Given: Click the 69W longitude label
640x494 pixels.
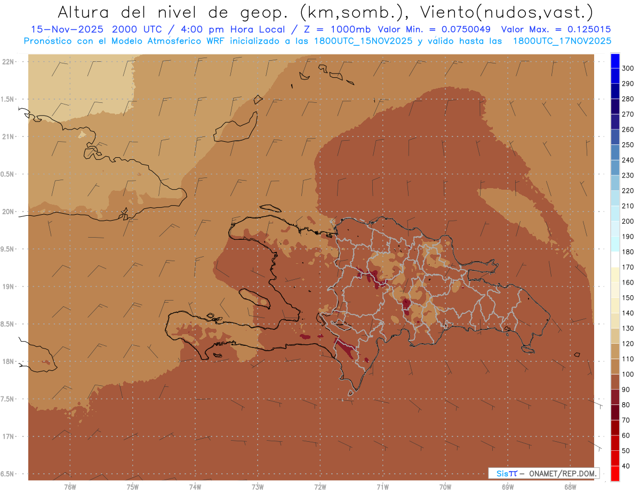Looking at the screenshot, I should tap(508, 487).
